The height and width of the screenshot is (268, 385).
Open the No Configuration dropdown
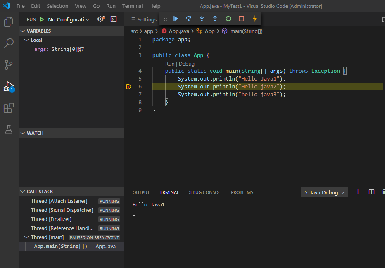(x=69, y=19)
